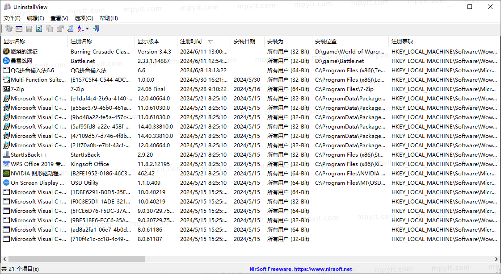The image size is (501, 274).
Task: Click the 7-Zip program icon
Action: pos(6,89)
